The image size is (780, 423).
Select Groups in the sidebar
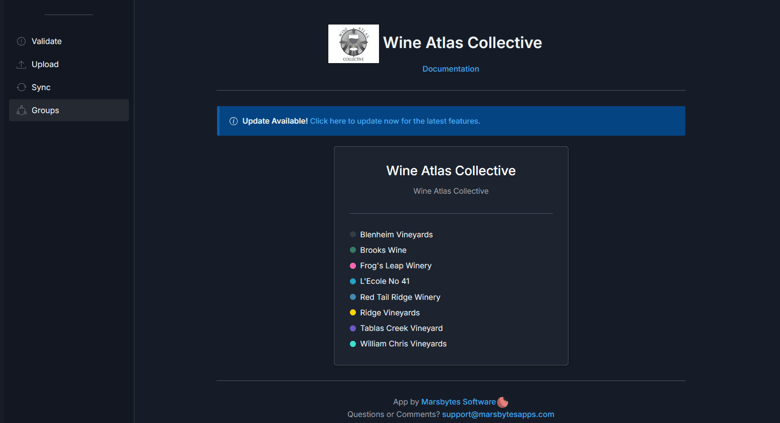45,111
